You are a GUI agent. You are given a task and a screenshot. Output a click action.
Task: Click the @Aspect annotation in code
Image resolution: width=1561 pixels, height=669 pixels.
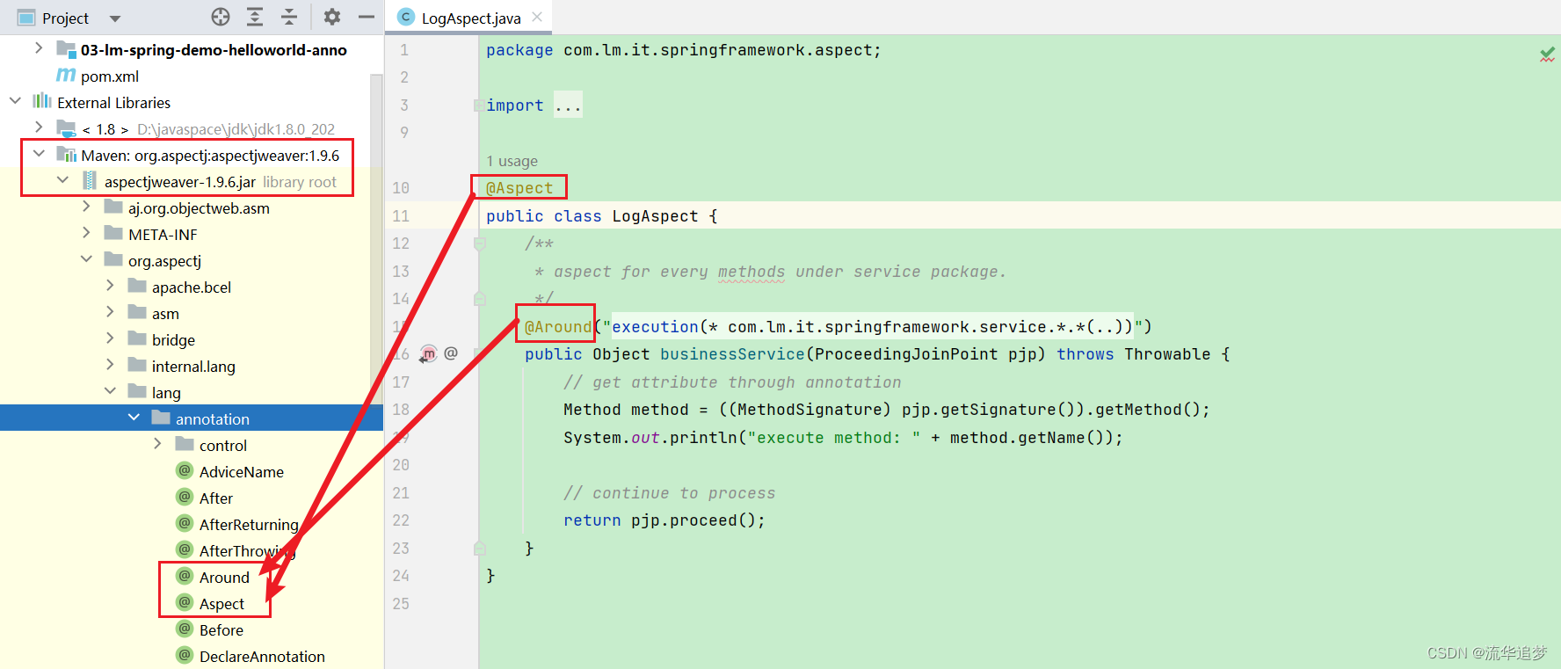519,188
